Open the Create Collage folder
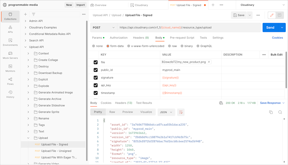This screenshot has width=288, height=165. (x=48, y=60)
